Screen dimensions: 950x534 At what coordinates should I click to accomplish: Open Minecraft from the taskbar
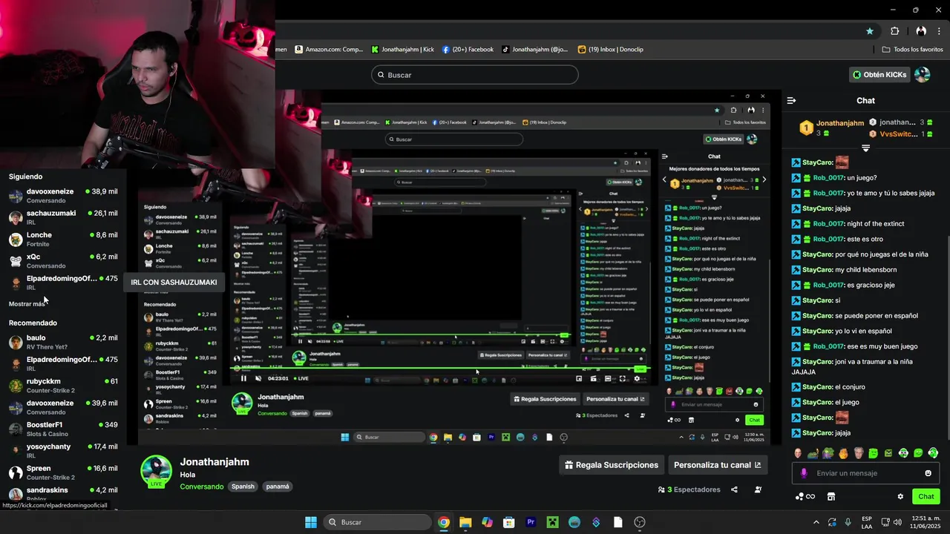point(552,522)
